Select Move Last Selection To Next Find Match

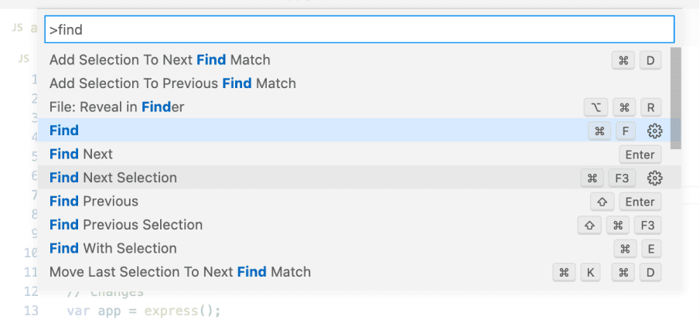coord(180,272)
